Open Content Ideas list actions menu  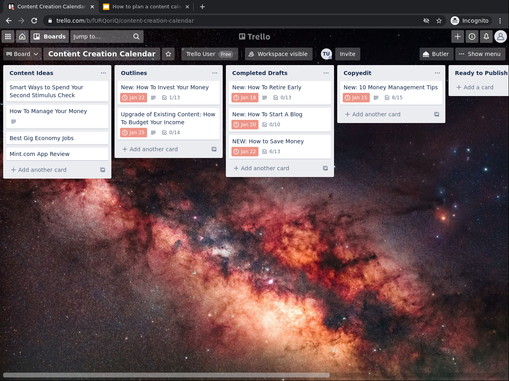click(103, 73)
